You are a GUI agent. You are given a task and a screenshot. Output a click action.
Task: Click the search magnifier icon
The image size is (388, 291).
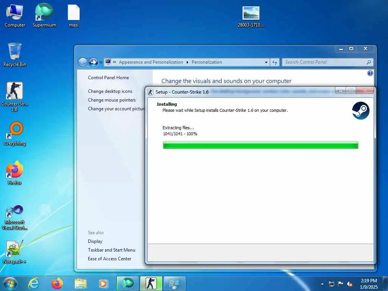[369, 62]
